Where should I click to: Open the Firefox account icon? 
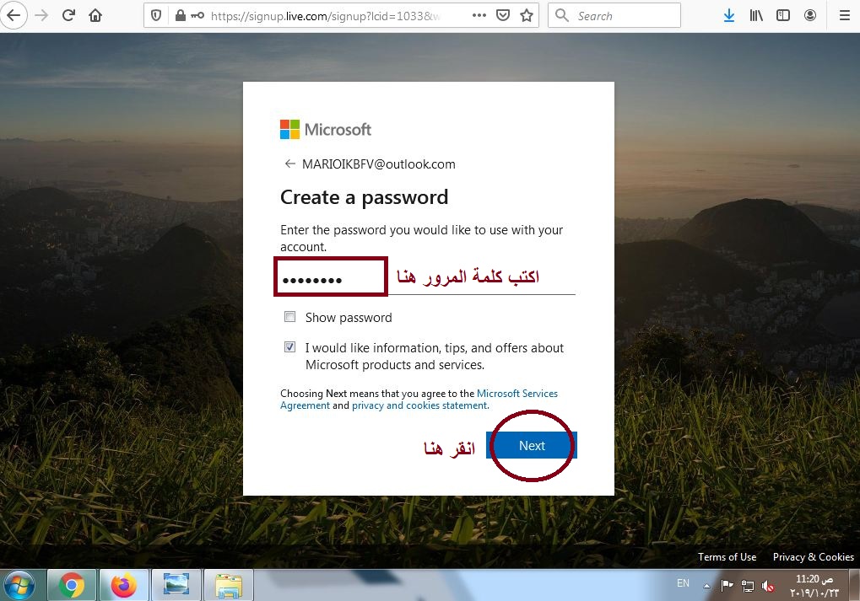810,15
